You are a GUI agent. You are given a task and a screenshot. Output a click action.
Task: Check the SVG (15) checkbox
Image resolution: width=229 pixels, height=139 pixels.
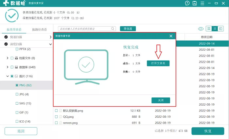pos(17,103)
